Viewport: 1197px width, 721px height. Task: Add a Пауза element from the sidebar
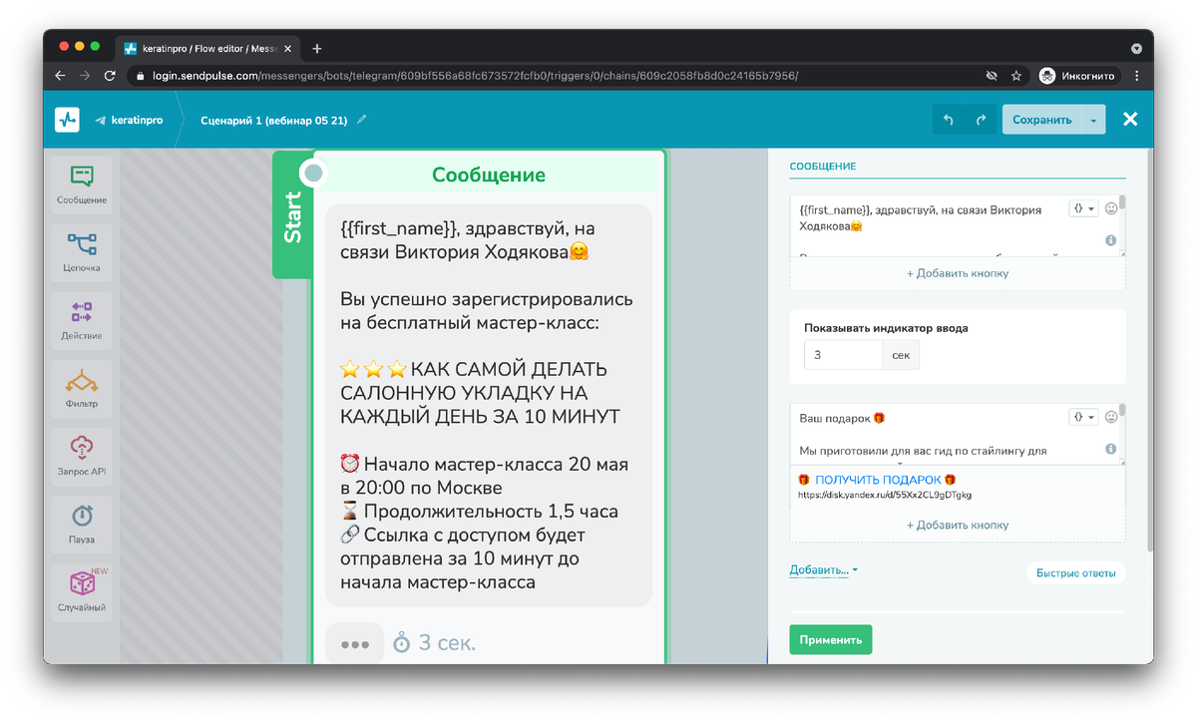pos(82,524)
